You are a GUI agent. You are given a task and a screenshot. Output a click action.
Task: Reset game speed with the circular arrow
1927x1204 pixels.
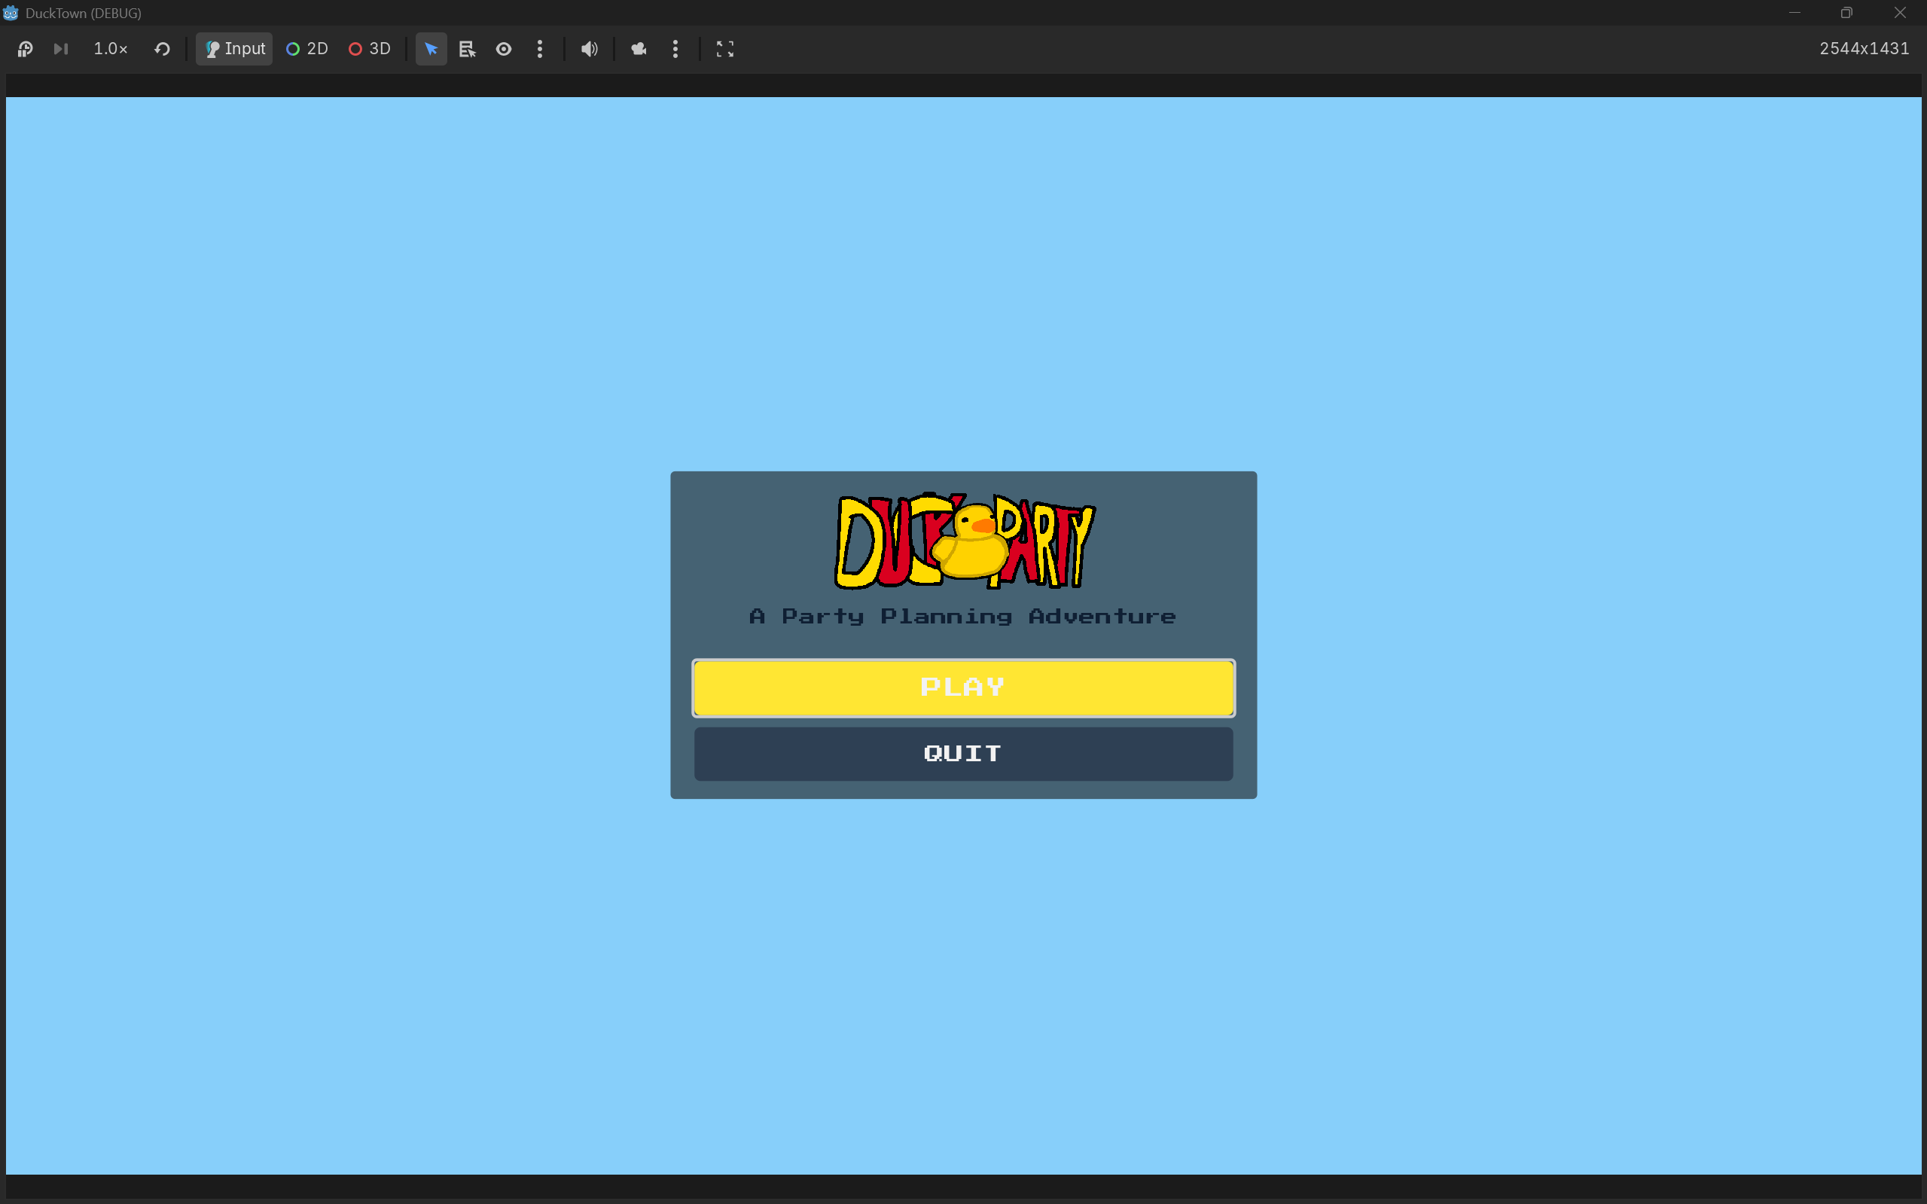[163, 49]
